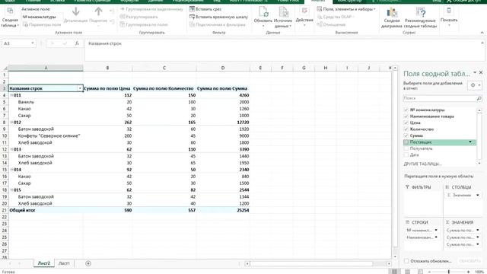Open the Названия строк filter dropdown
The image size is (487, 274).
point(80,88)
